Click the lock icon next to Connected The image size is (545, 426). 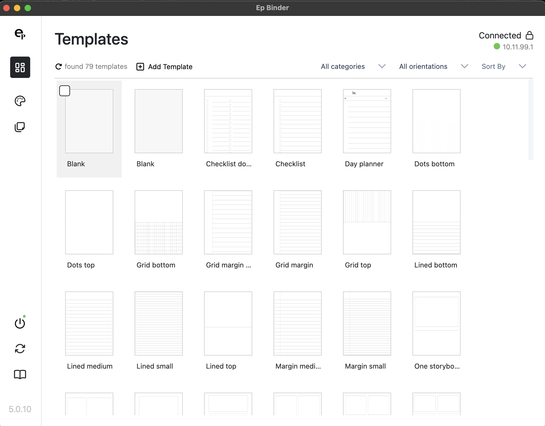click(530, 35)
